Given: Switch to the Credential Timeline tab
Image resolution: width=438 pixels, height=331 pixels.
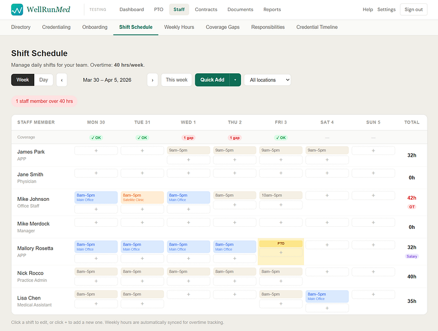Looking at the screenshot, I should click(317, 27).
